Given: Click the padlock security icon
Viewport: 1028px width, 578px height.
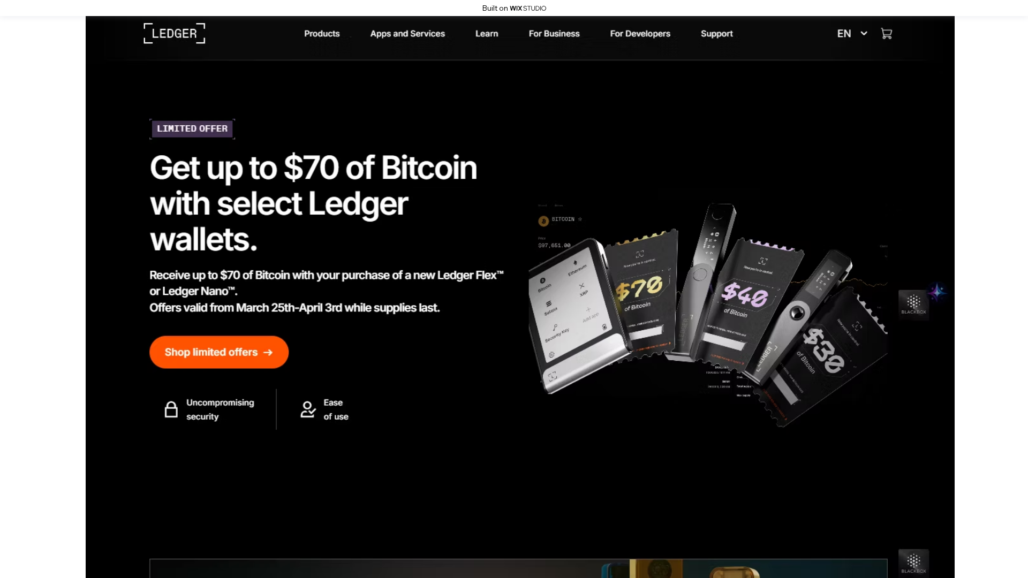Looking at the screenshot, I should (171, 409).
